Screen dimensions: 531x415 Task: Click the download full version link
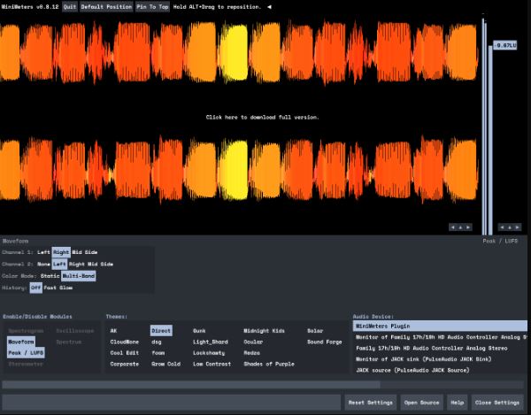click(x=263, y=117)
